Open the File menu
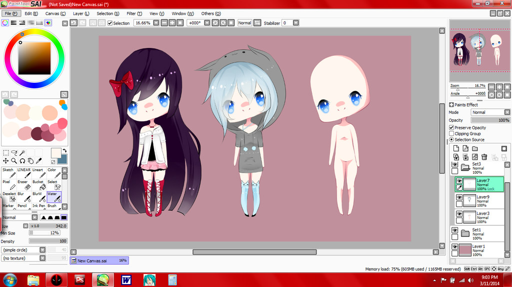This screenshot has height=287, width=512. coord(11,13)
